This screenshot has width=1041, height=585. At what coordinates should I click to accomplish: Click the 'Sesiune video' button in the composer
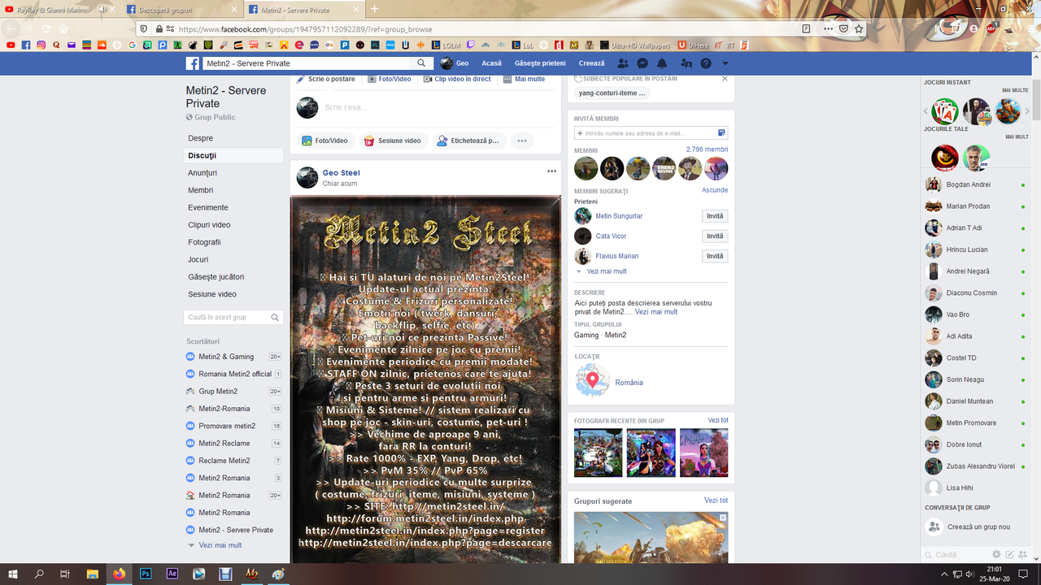[x=393, y=141]
